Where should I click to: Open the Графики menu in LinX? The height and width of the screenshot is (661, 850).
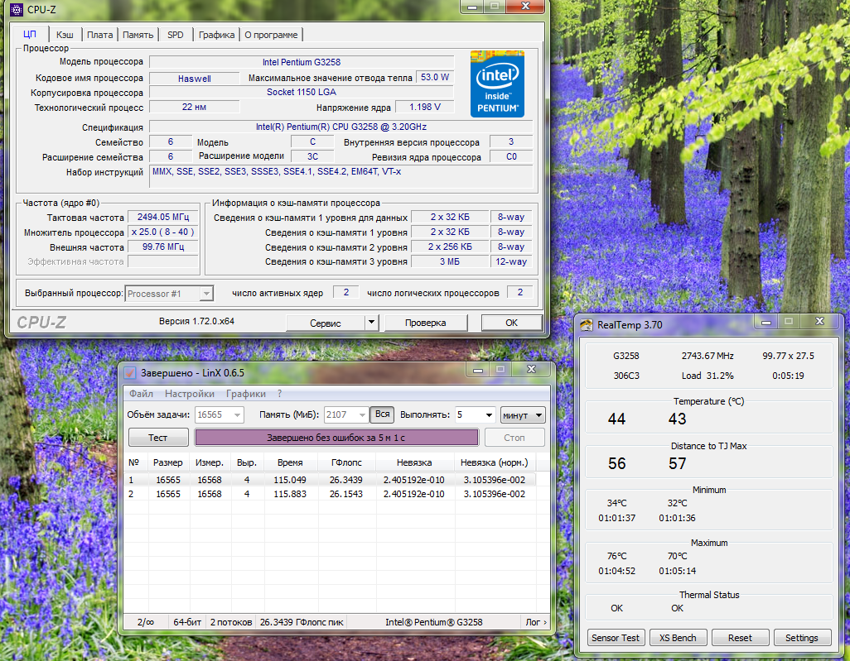tap(246, 394)
